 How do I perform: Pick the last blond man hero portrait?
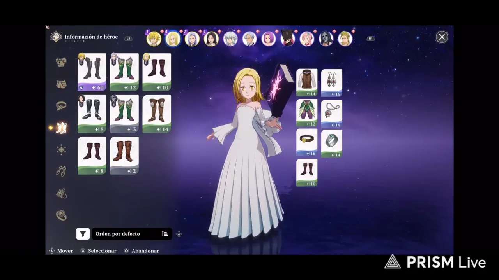345,38
